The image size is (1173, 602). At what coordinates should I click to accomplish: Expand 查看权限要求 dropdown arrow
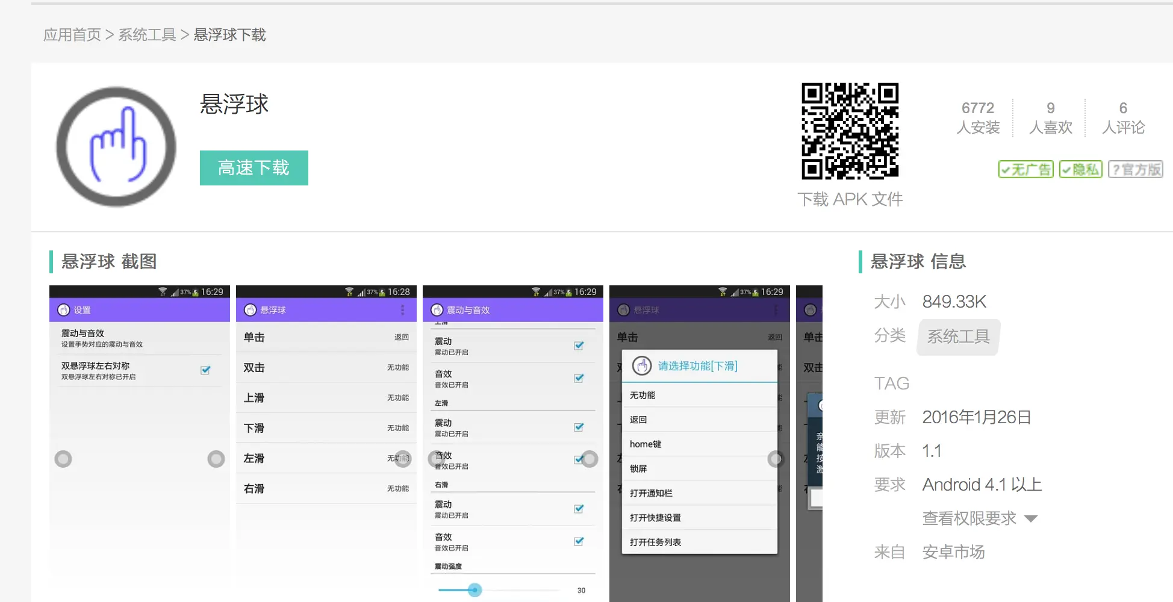coord(1031,519)
